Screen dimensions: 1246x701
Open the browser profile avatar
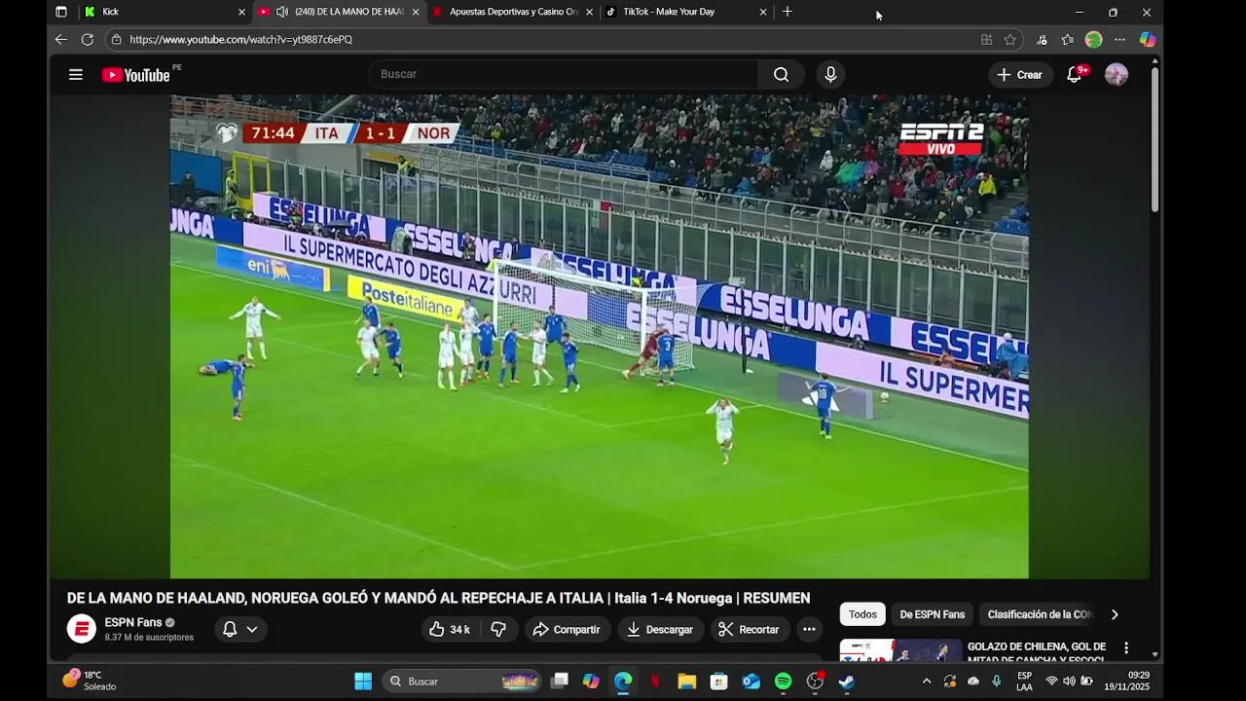point(1094,40)
